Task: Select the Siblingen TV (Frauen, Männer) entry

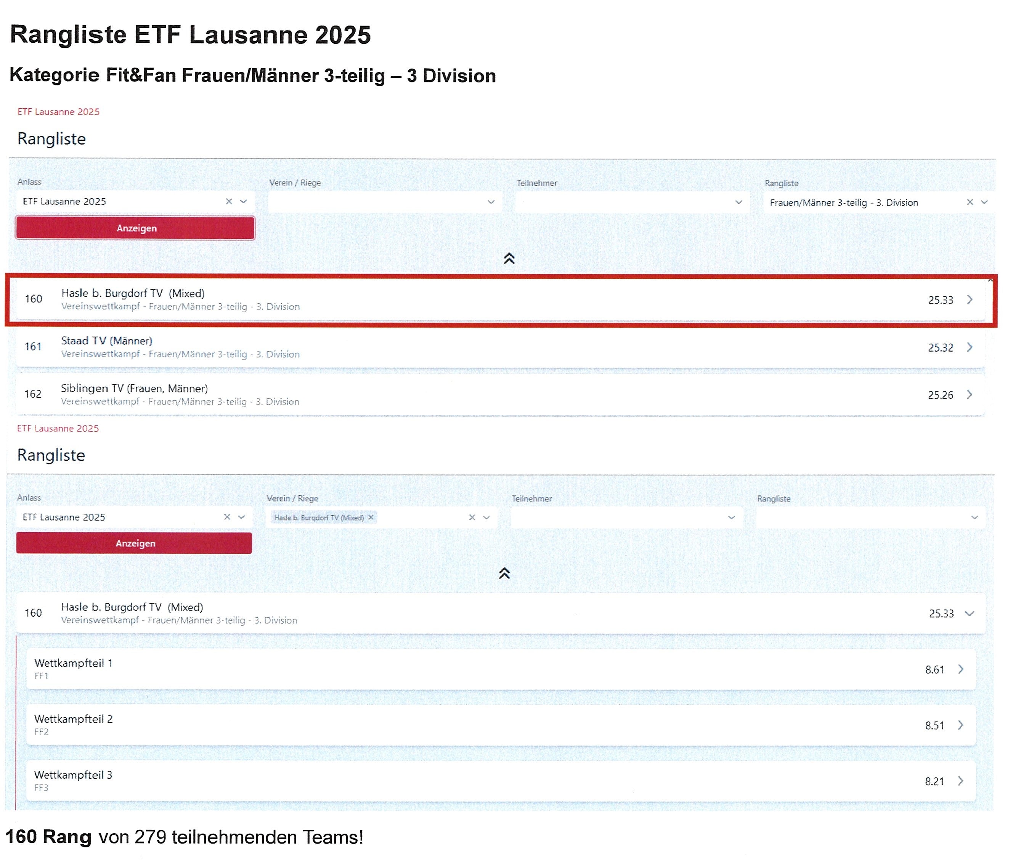Action: click(x=500, y=394)
